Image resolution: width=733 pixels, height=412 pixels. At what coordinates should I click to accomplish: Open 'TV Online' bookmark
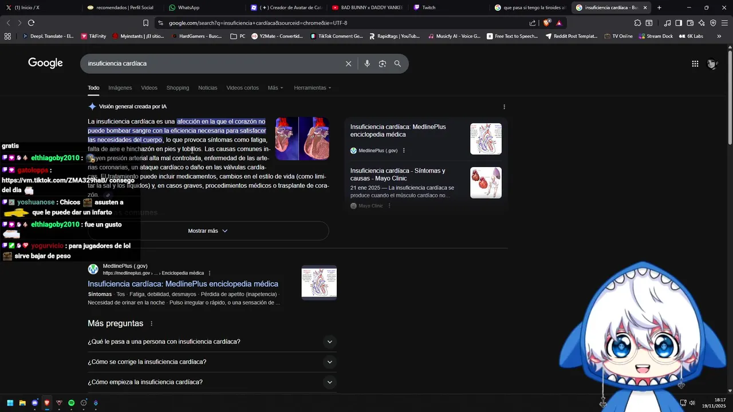click(618, 36)
